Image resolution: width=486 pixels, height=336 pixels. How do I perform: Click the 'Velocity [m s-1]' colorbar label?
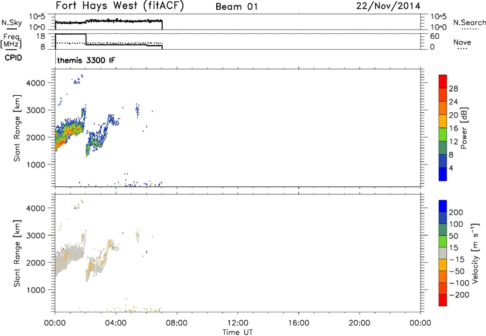pyautogui.click(x=475, y=253)
